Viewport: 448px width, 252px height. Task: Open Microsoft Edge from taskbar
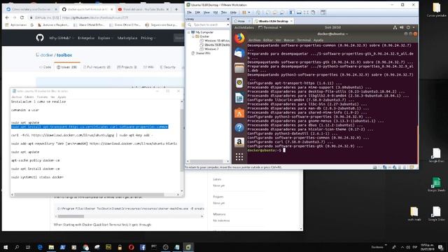point(40,247)
